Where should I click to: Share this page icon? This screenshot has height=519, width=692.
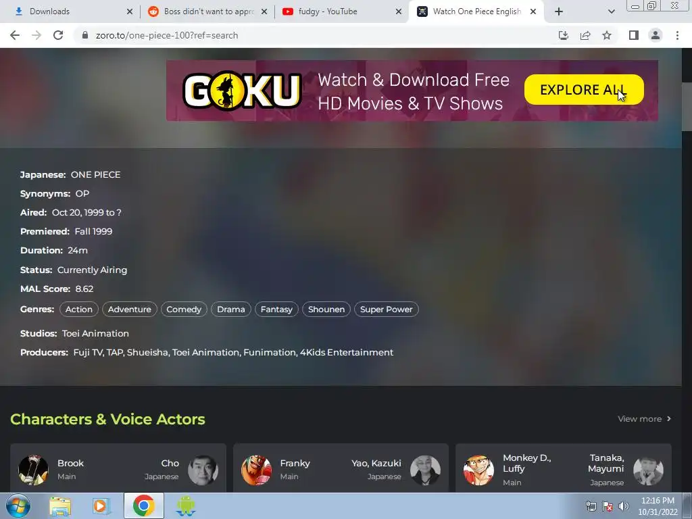tap(585, 35)
